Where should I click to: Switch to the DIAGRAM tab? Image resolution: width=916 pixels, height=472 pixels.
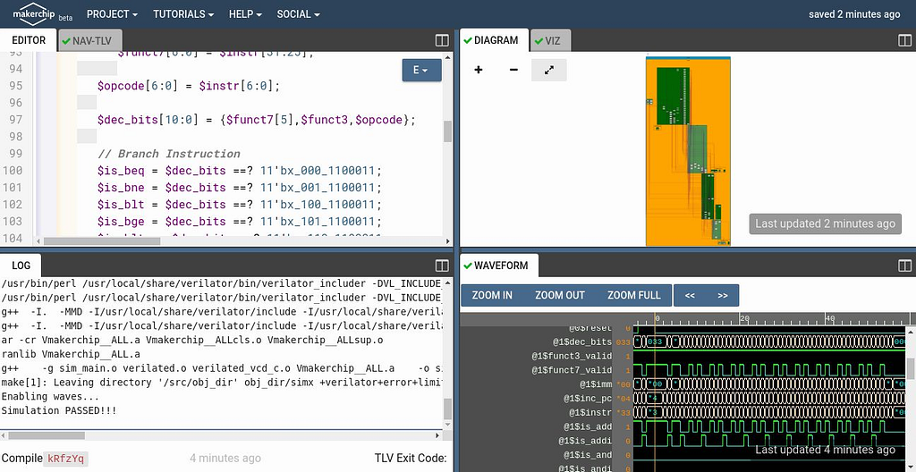click(494, 40)
